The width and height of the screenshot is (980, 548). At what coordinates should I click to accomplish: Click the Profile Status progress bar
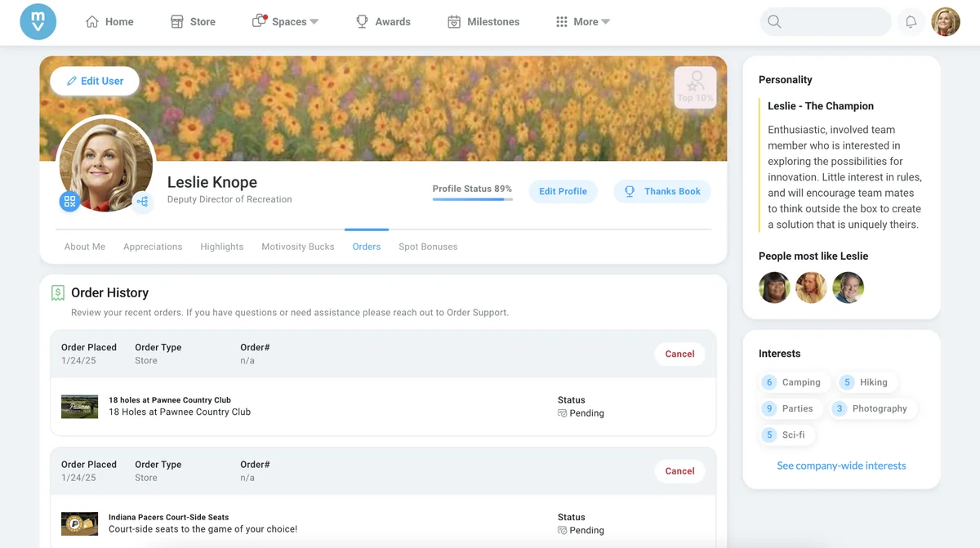pyautogui.click(x=473, y=199)
